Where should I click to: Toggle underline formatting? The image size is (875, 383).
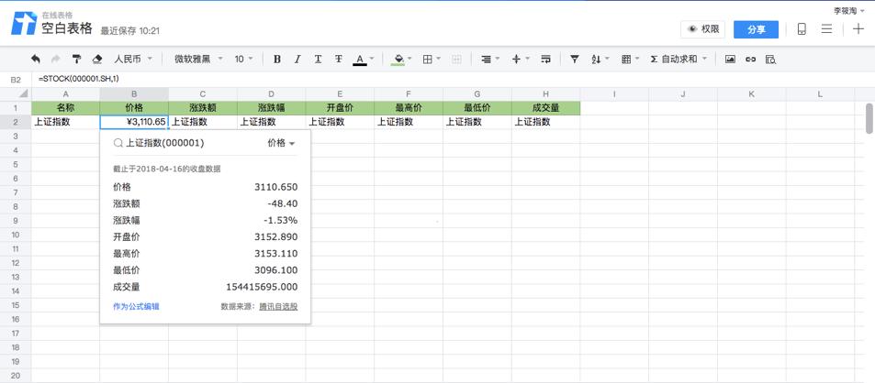point(318,59)
